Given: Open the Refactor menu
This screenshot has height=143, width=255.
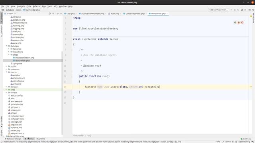Looking at the screenshot, I should click(x=37, y=6).
